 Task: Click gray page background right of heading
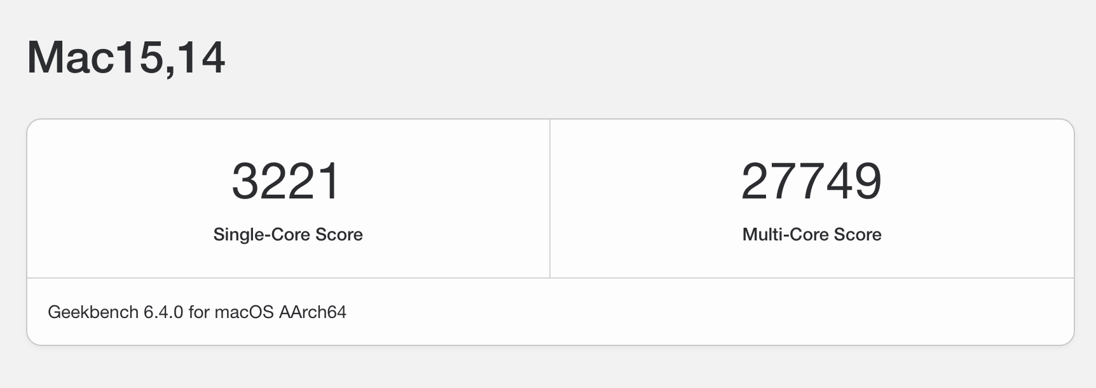pyautogui.click(x=636, y=58)
